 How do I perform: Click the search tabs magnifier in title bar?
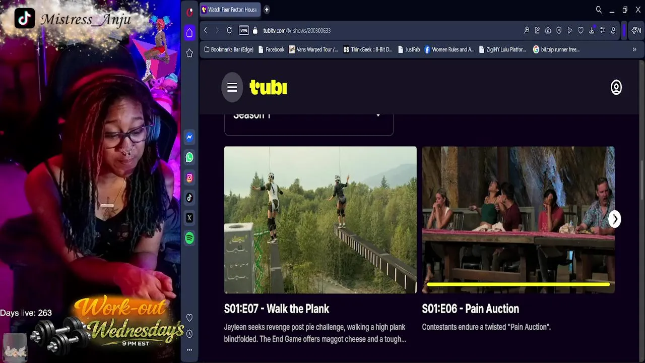pos(599,10)
